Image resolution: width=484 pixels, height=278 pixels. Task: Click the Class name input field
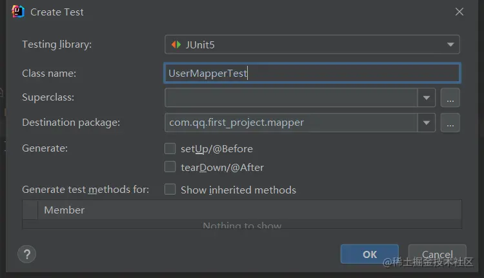[x=312, y=74]
